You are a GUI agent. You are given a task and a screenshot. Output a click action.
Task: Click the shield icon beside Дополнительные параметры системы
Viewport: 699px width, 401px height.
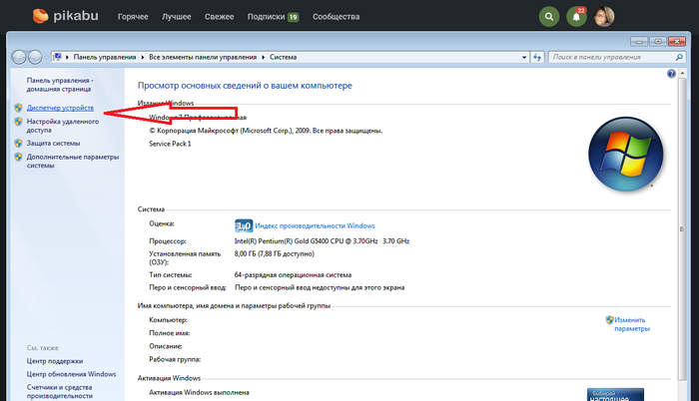tap(18, 157)
